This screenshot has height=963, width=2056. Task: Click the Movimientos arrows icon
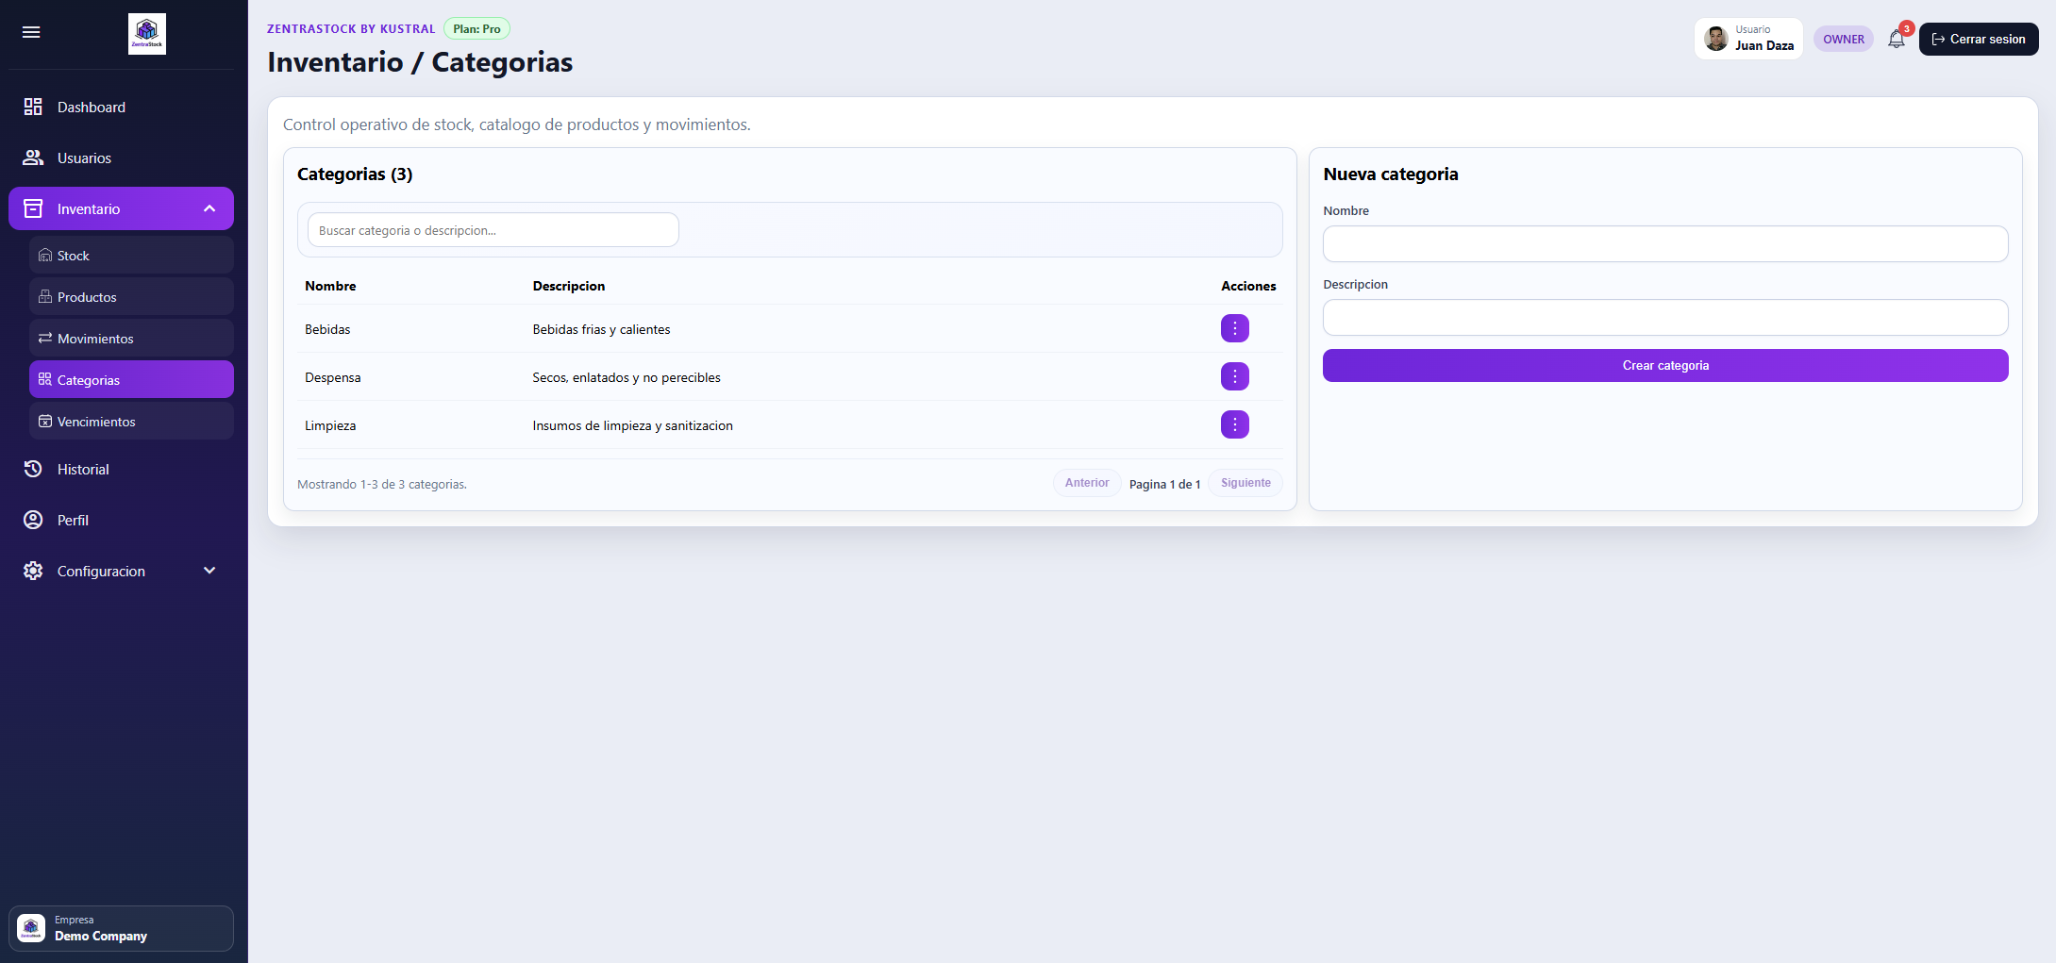coord(45,339)
